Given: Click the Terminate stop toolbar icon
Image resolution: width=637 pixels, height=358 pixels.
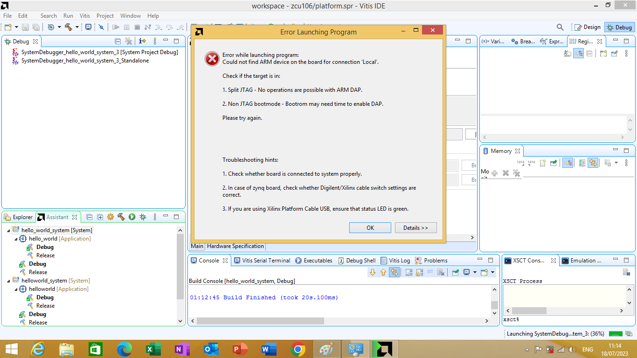Looking at the screenshot, I should pos(137,28).
